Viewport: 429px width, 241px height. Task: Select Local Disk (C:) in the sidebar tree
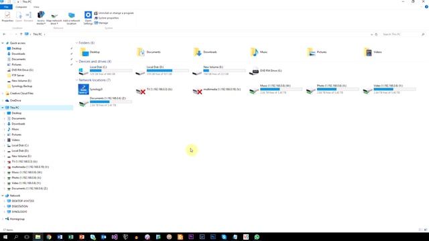click(20, 146)
